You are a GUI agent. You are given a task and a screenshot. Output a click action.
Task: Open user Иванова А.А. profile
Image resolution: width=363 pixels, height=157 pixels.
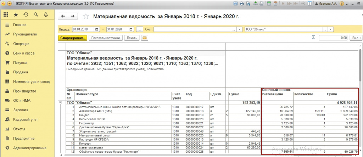coord(326,4)
